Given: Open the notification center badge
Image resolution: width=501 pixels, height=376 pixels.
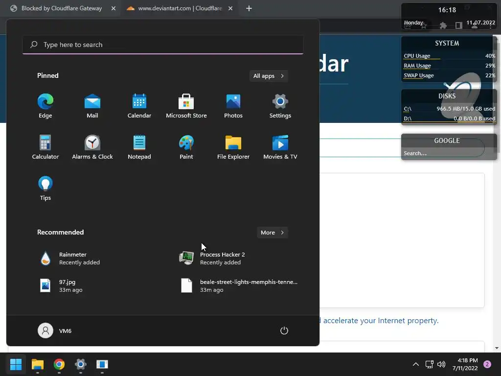Looking at the screenshot, I should click(x=487, y=364).
